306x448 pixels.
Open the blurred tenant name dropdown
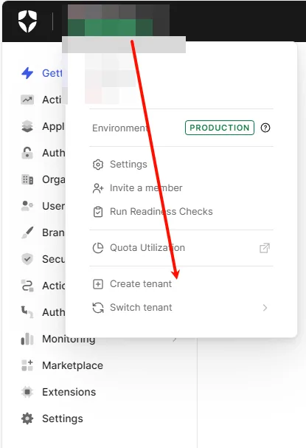tap(119, 20)
